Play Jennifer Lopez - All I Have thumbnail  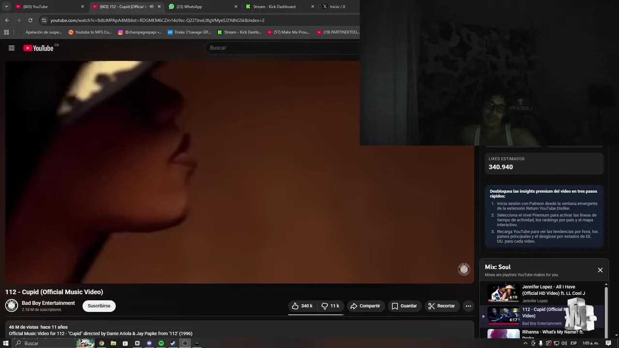click(503, 293)
